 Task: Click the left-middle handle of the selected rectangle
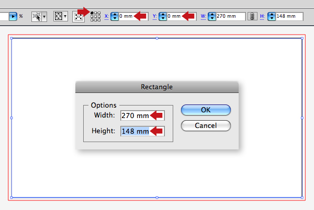click(12, 118)
